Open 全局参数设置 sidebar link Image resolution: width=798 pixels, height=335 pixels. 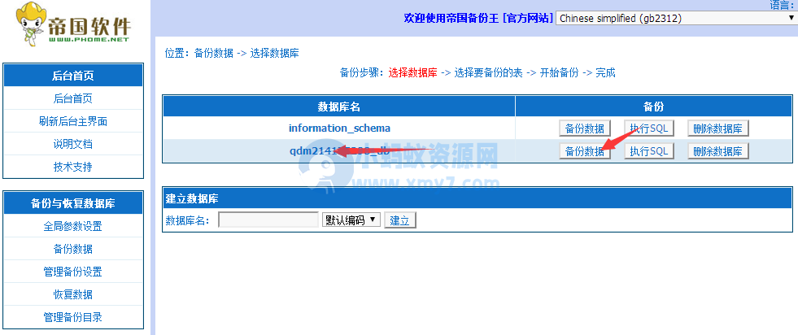tap(72, 226)
